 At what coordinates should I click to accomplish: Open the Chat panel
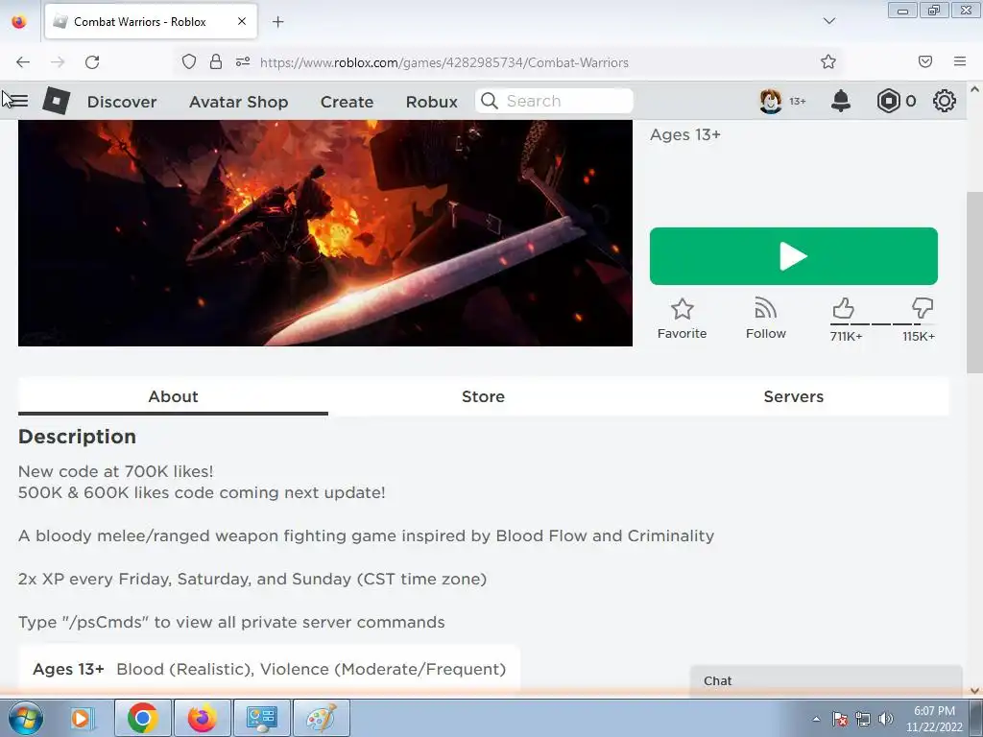tap(826, 680)
